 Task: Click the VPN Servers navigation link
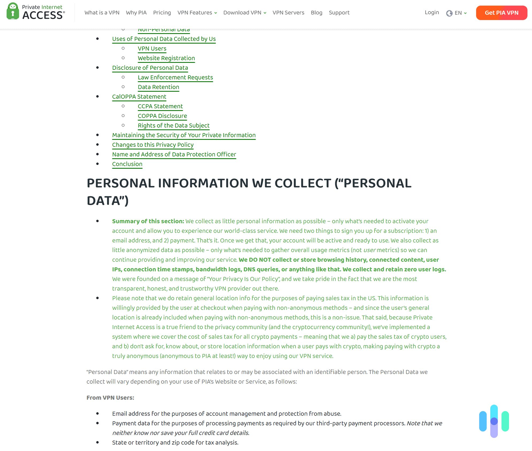(288, 13)
